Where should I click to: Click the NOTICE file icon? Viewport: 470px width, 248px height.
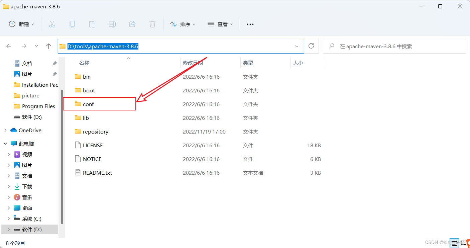78,159
